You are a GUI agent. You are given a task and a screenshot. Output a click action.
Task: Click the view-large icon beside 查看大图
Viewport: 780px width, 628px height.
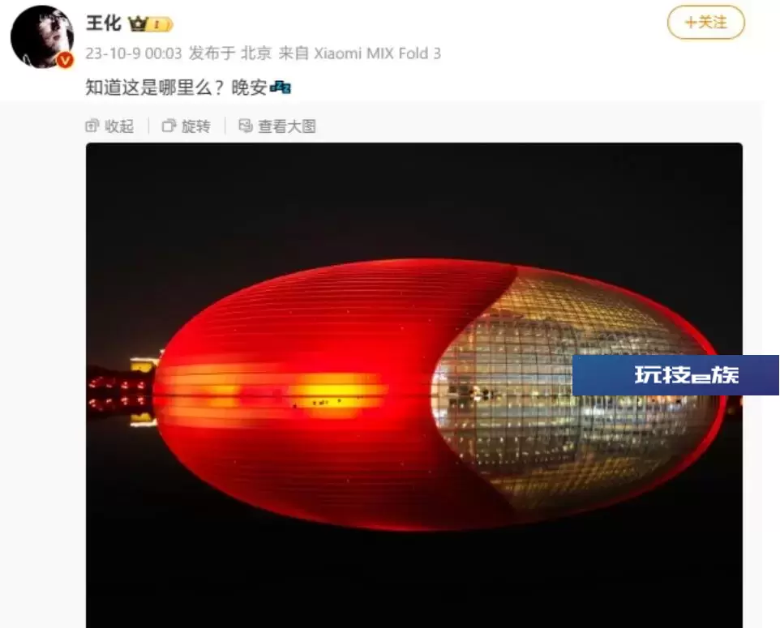click(246, 126)
